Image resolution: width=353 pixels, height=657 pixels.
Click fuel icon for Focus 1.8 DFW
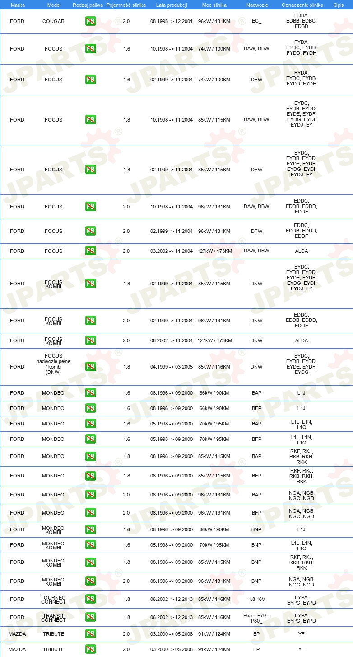[90, 170]
